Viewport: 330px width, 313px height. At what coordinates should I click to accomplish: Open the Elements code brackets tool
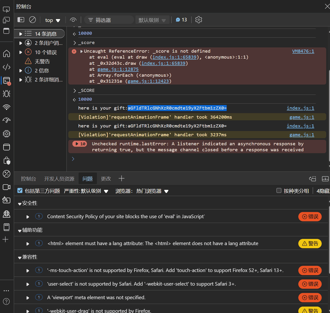[6, 67]
